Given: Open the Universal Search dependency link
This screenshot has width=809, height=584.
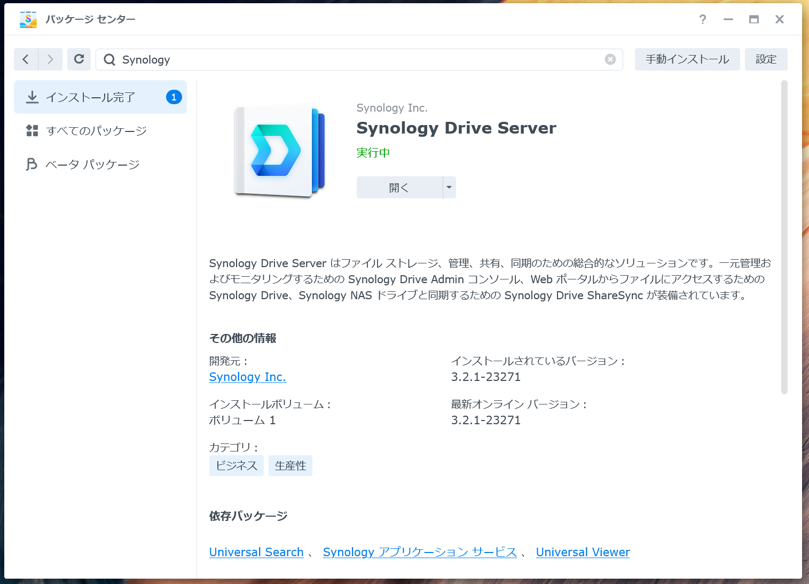Looking at the screenshot, I should coord(256,552).
